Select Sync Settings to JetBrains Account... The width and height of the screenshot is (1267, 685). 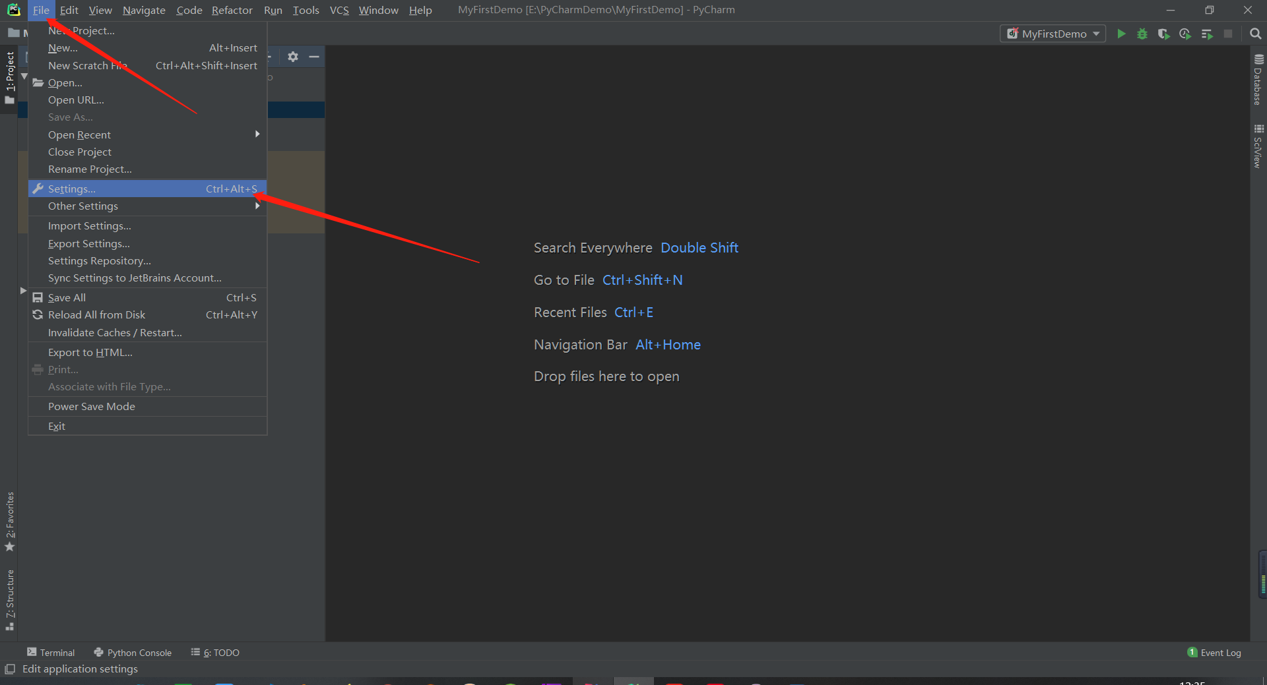147,278
